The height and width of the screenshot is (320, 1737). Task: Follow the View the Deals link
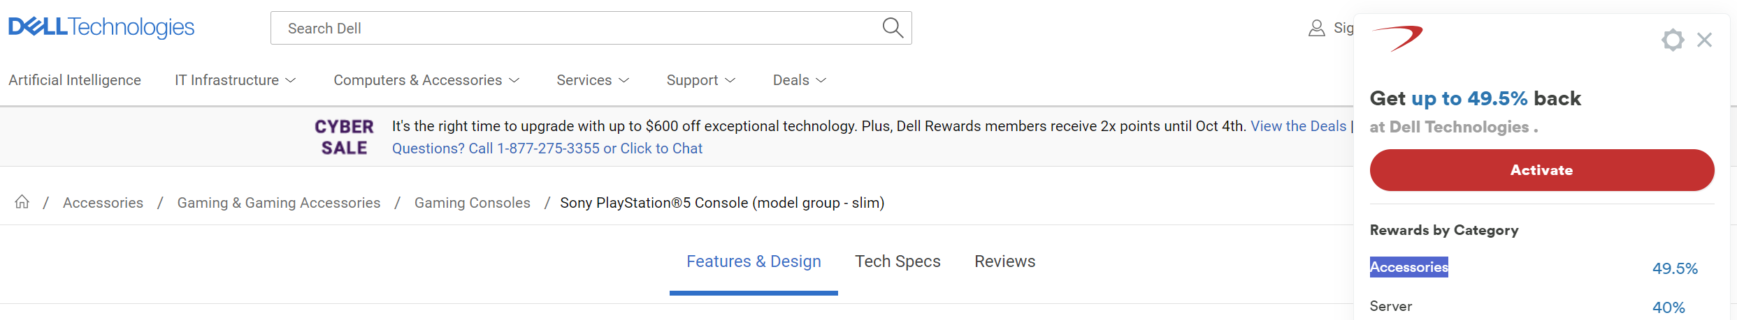click(1298, 126)
